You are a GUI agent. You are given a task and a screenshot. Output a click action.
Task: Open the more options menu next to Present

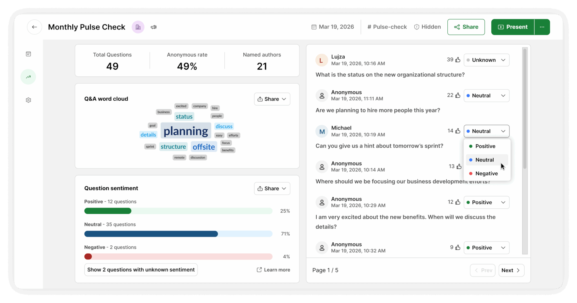point(542,27)
